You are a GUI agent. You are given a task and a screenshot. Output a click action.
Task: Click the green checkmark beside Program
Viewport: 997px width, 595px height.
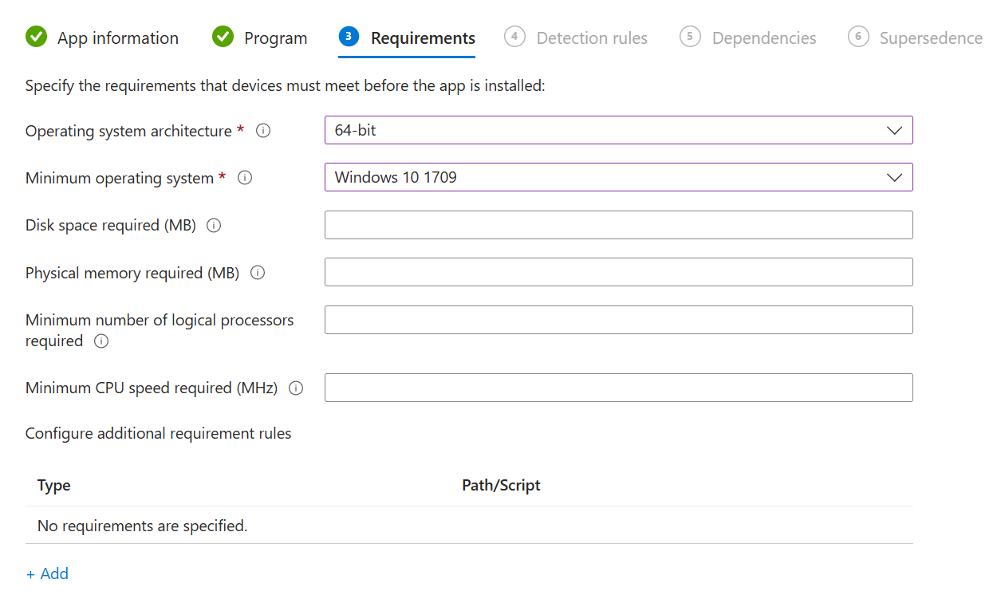(223, 37)
